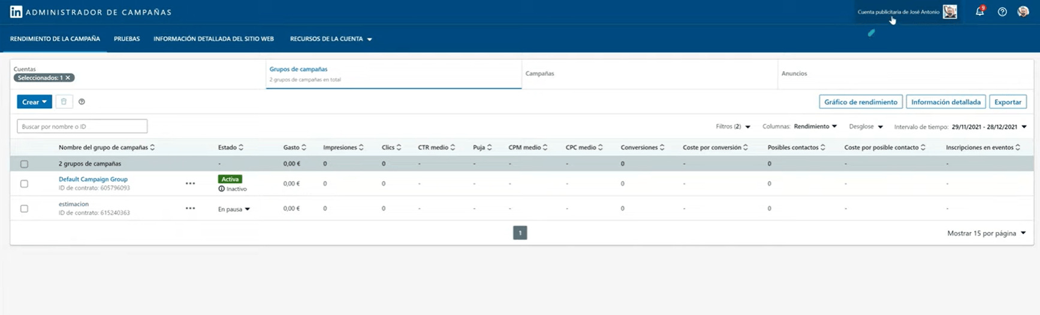This screenshot has height=315, width=1040.
Task: Switch to the Campañas tab
Action: point(650,74)
